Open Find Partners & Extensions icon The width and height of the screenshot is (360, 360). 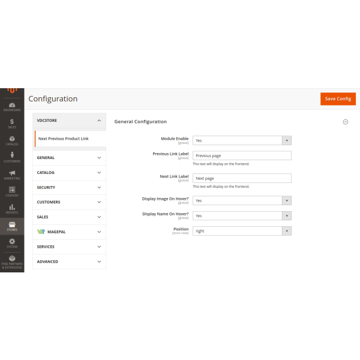12,261
